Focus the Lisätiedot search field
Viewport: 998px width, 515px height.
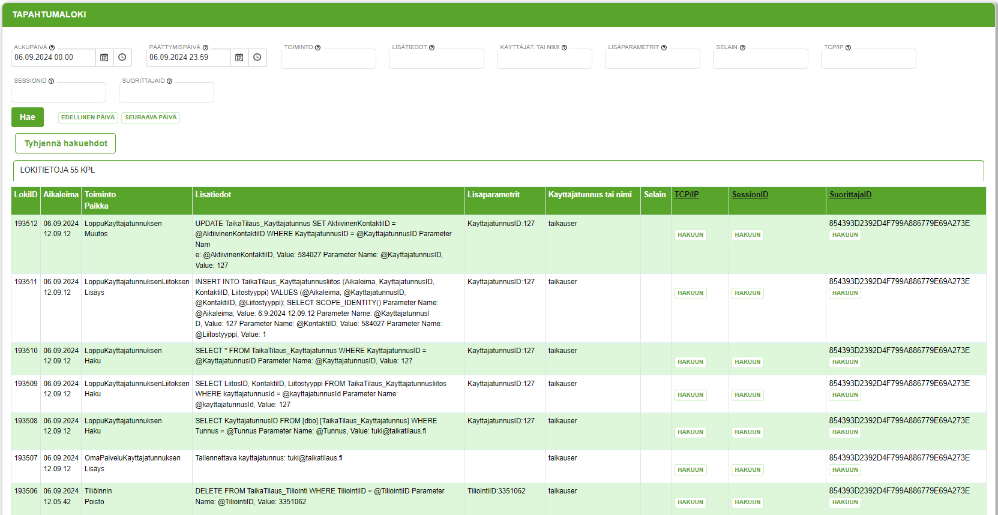tap(436, 59)
